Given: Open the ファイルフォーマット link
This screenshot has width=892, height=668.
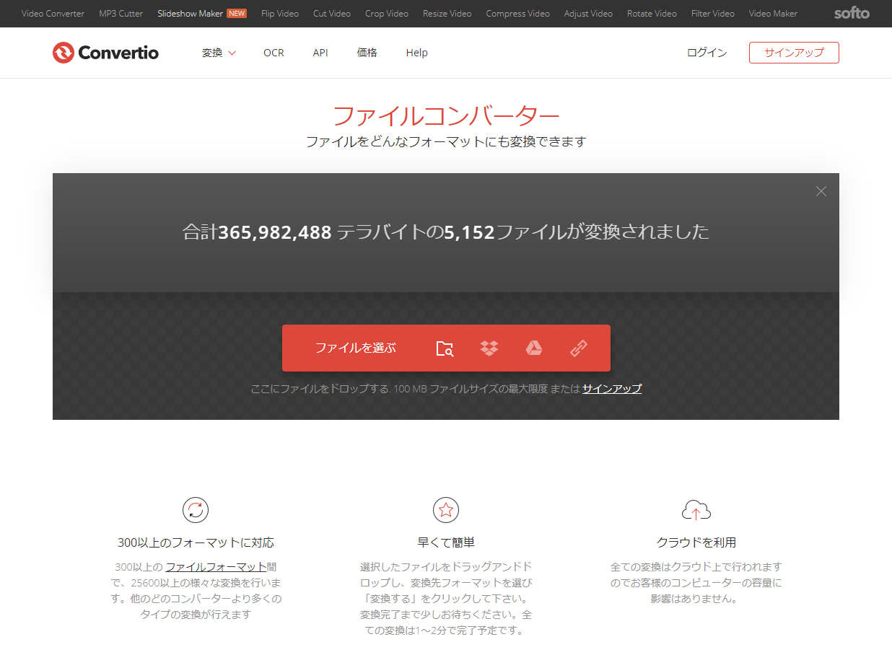Looking at the screenshot, I should (216, 567).
